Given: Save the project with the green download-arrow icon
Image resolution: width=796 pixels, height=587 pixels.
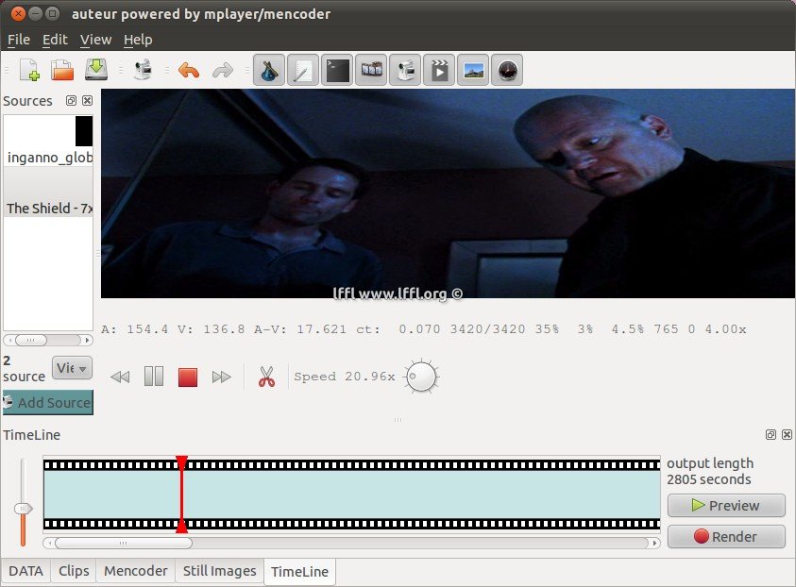Looking at the screenshot, I should click(x=96, y=70).
